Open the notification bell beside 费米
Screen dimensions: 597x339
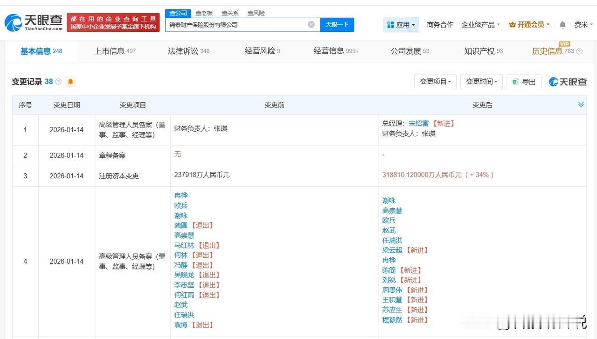point(562,24)
